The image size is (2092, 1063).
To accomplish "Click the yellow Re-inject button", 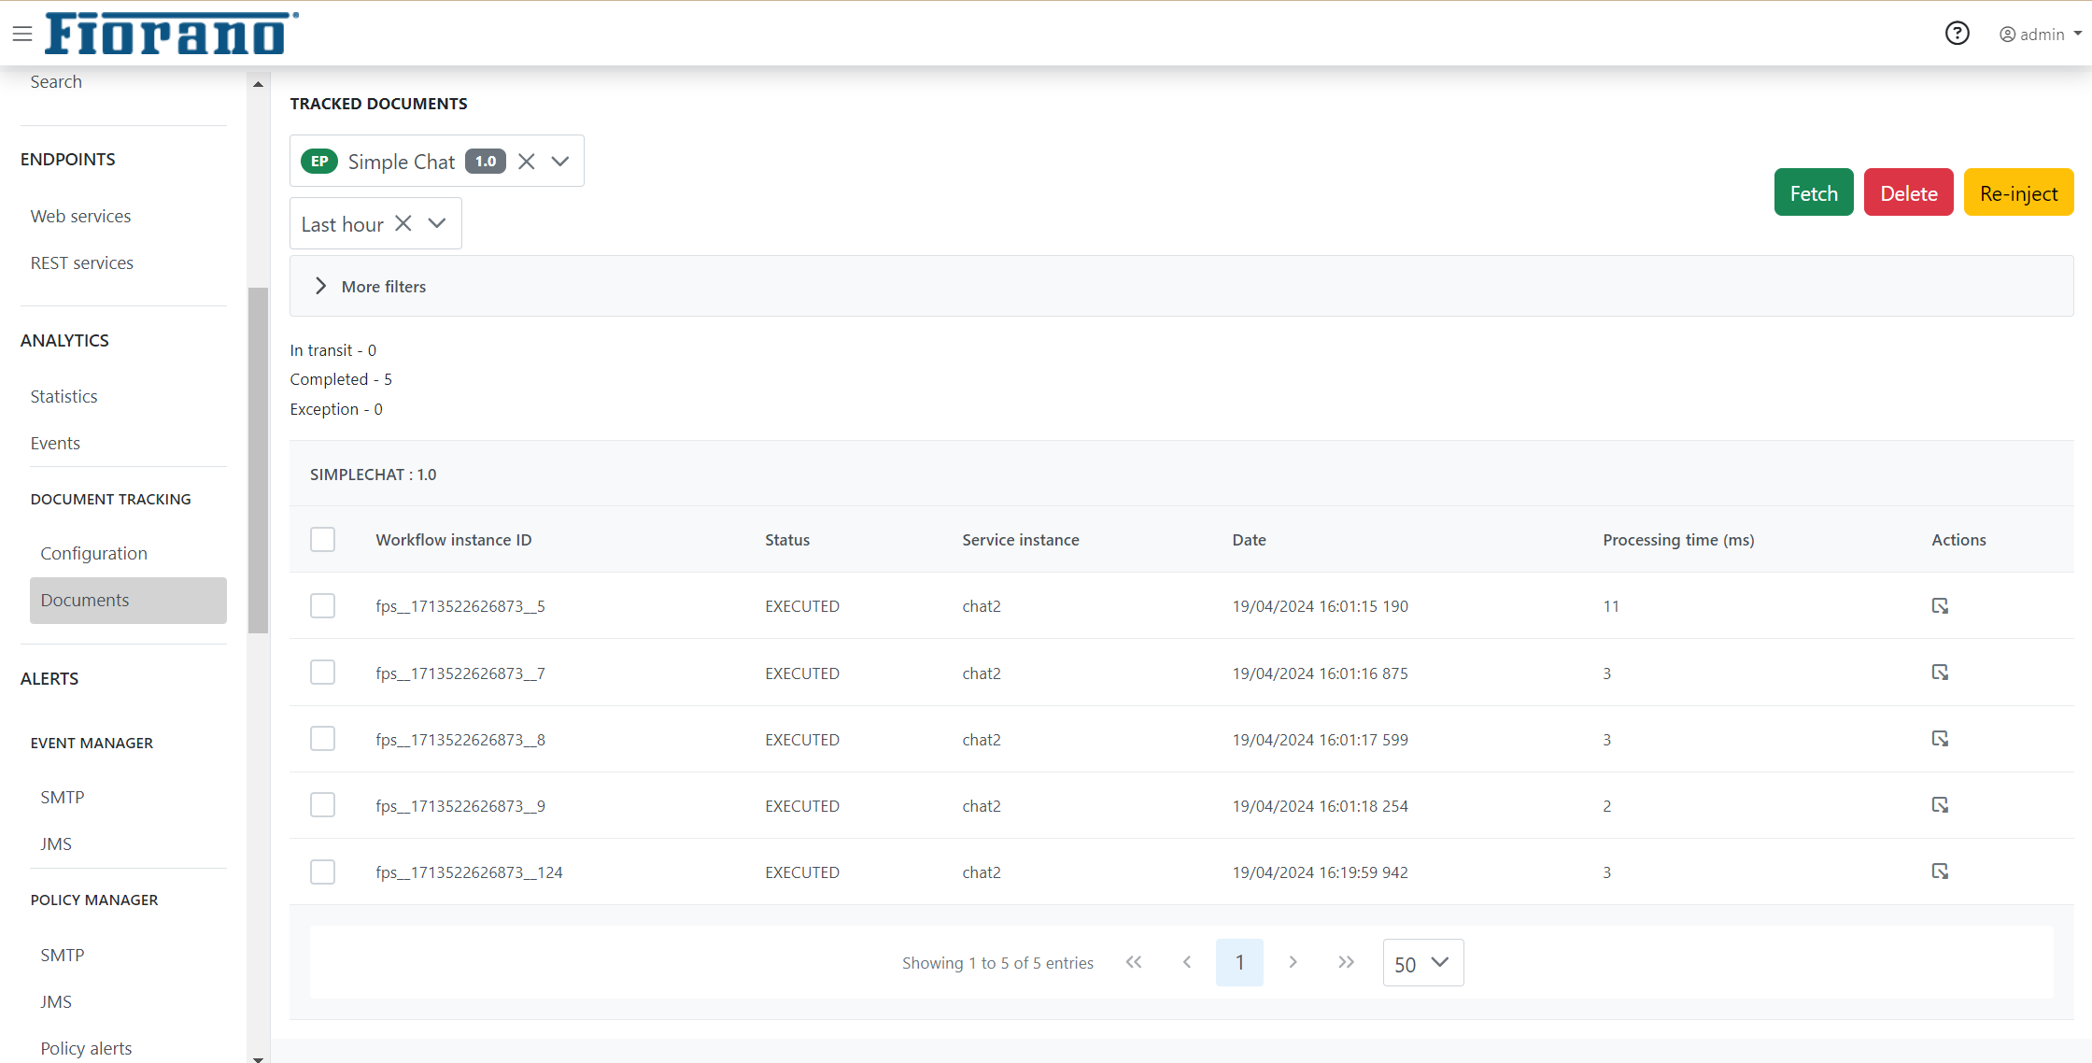I will click(2018, 192).
